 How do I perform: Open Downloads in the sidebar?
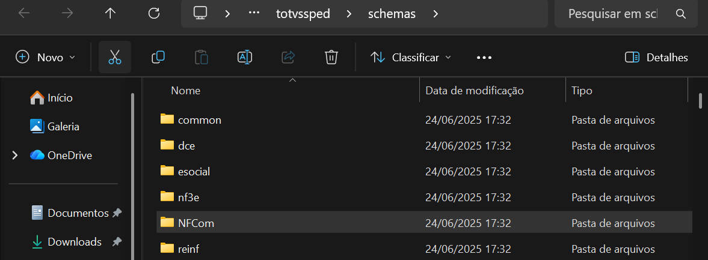point(74,242)
